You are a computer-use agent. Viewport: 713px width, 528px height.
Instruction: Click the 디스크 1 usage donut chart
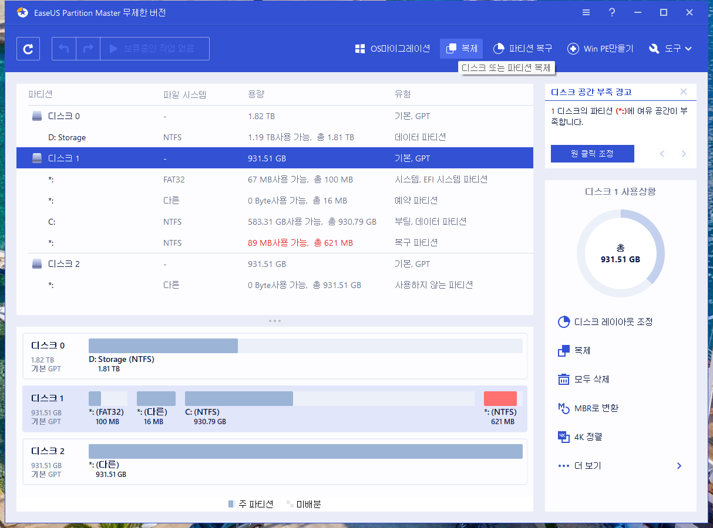point(621,255)
